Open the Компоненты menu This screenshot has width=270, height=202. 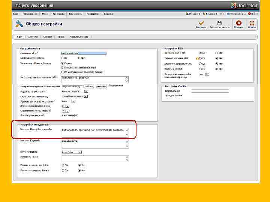click(76, 14)
